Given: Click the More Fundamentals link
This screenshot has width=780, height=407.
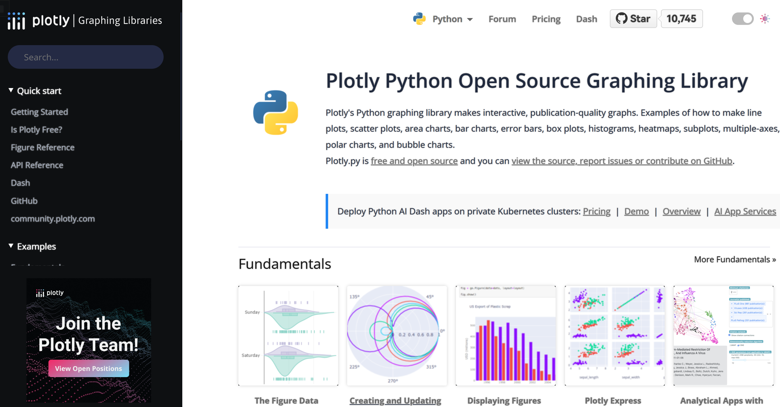Looking at the screenshot, I should tap(735, 260).
